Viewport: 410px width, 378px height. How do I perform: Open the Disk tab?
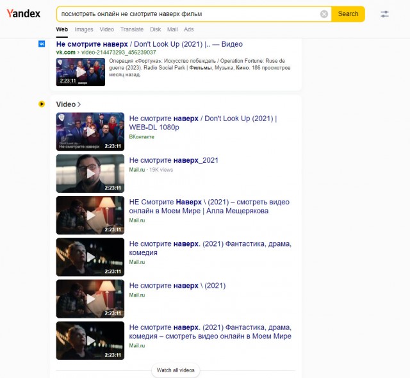click(x=155, y=29)
